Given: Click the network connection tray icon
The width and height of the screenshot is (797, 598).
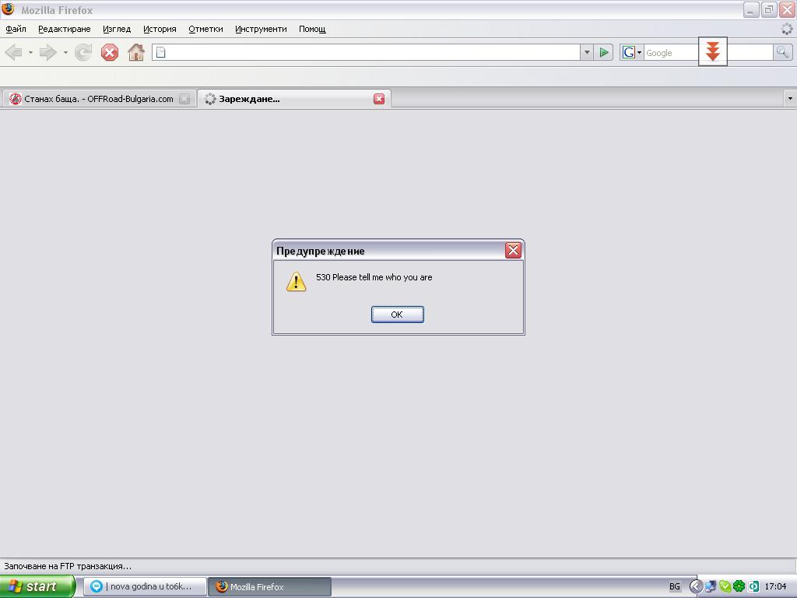Looking at the screenshot, I should pyautogui.click(x=710, y=586).
